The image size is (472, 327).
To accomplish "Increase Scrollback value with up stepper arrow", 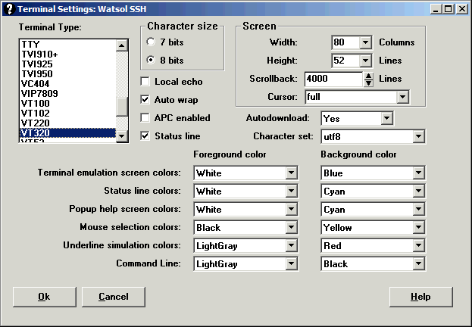I will pyautogui.click(x=369, y=75).
